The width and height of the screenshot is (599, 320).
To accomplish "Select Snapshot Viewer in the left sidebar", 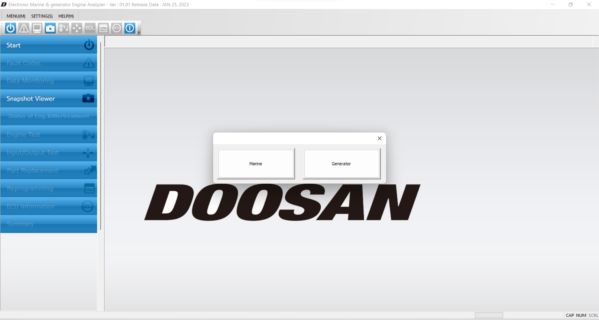I will pyautogui.click(x=49, y=99).
